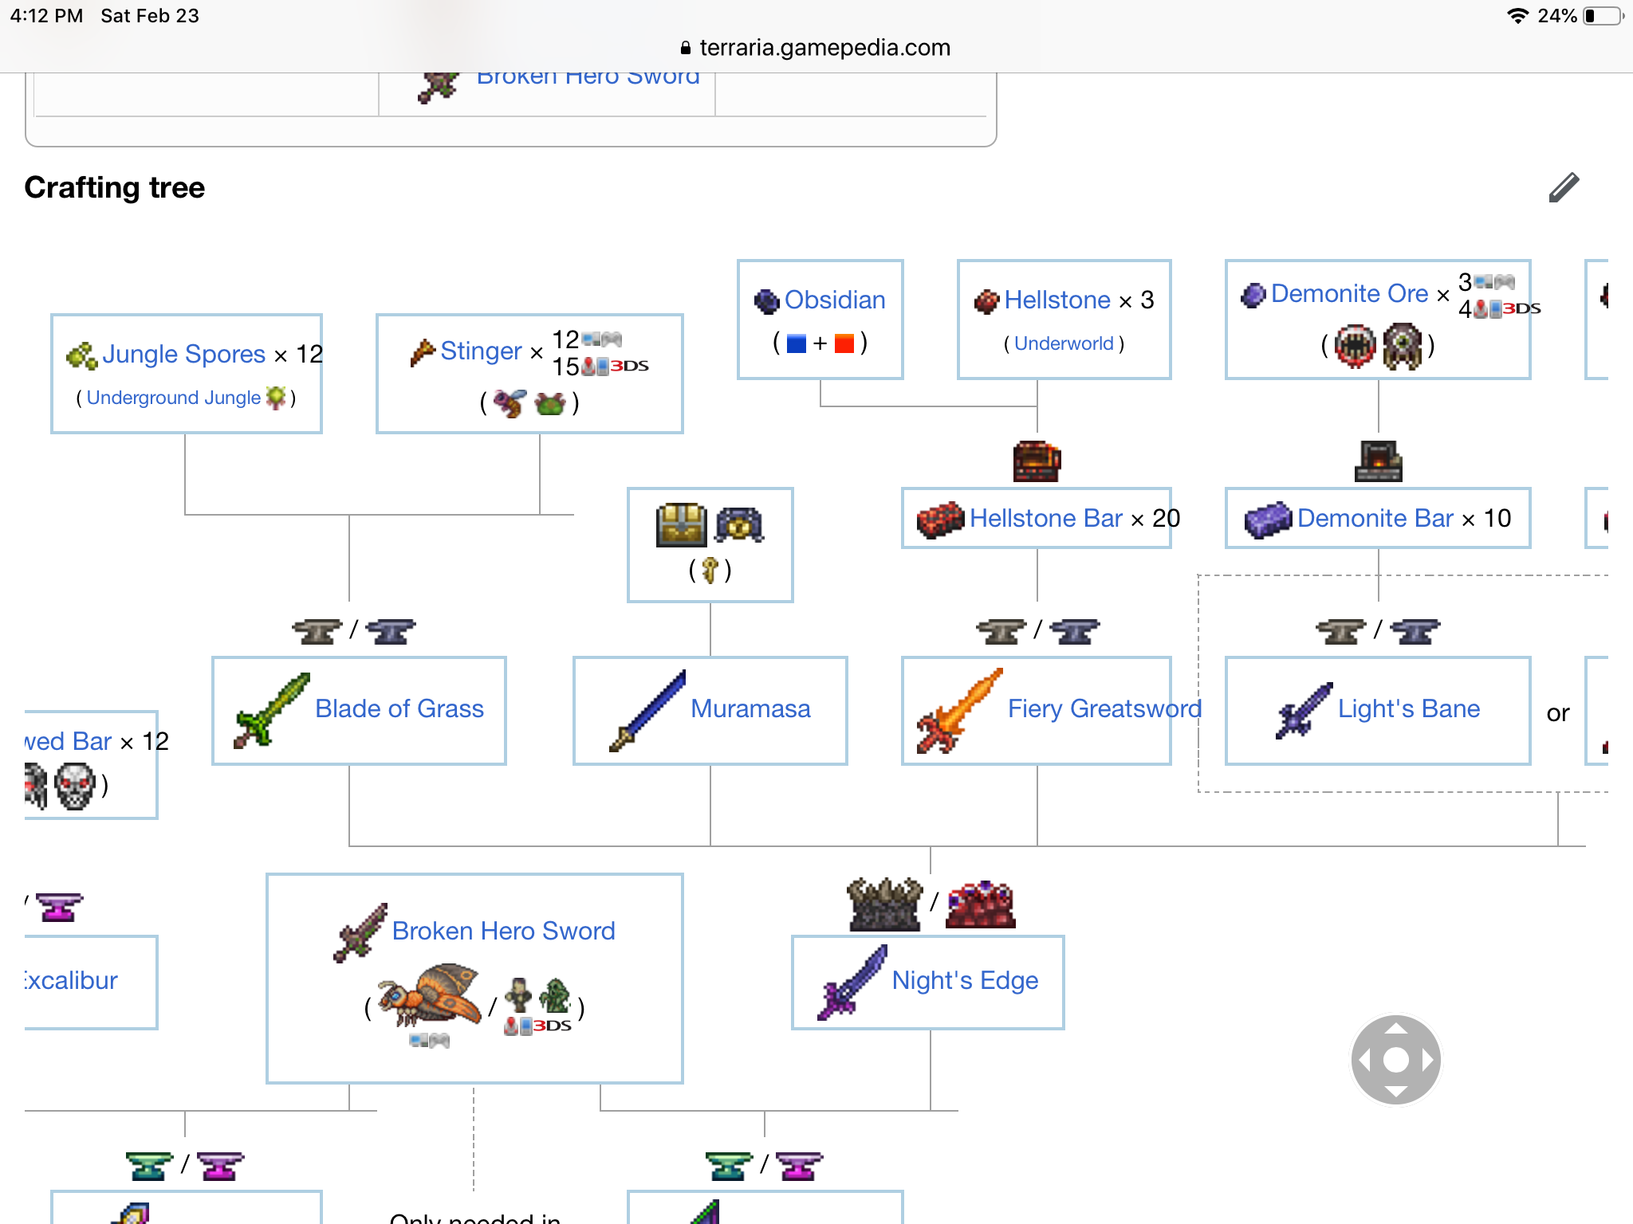Tap the gray directional scroll pad control

coord(1396,1060)
